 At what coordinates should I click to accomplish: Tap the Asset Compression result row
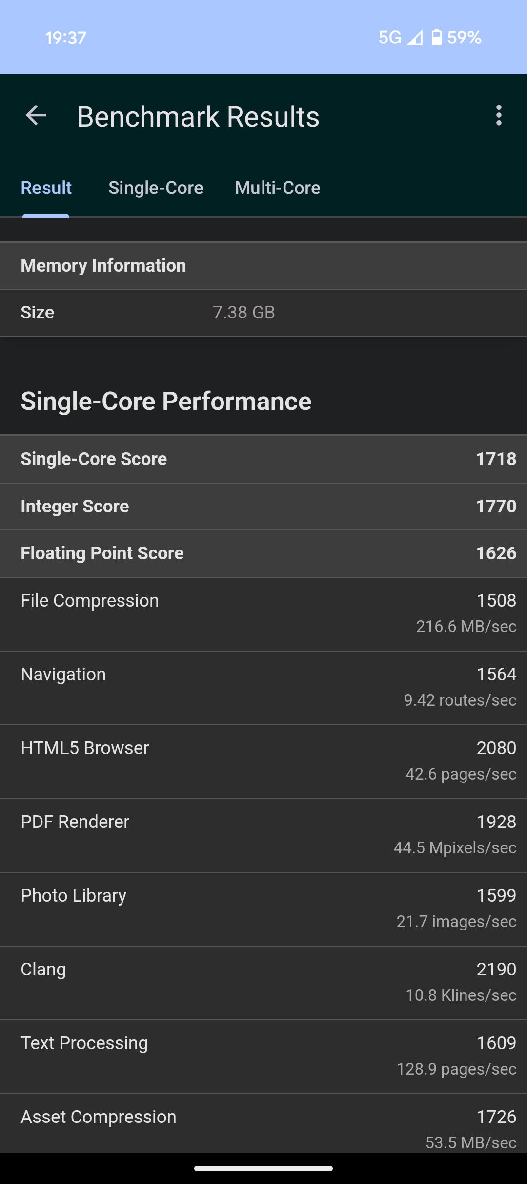tap(263, 1123)
